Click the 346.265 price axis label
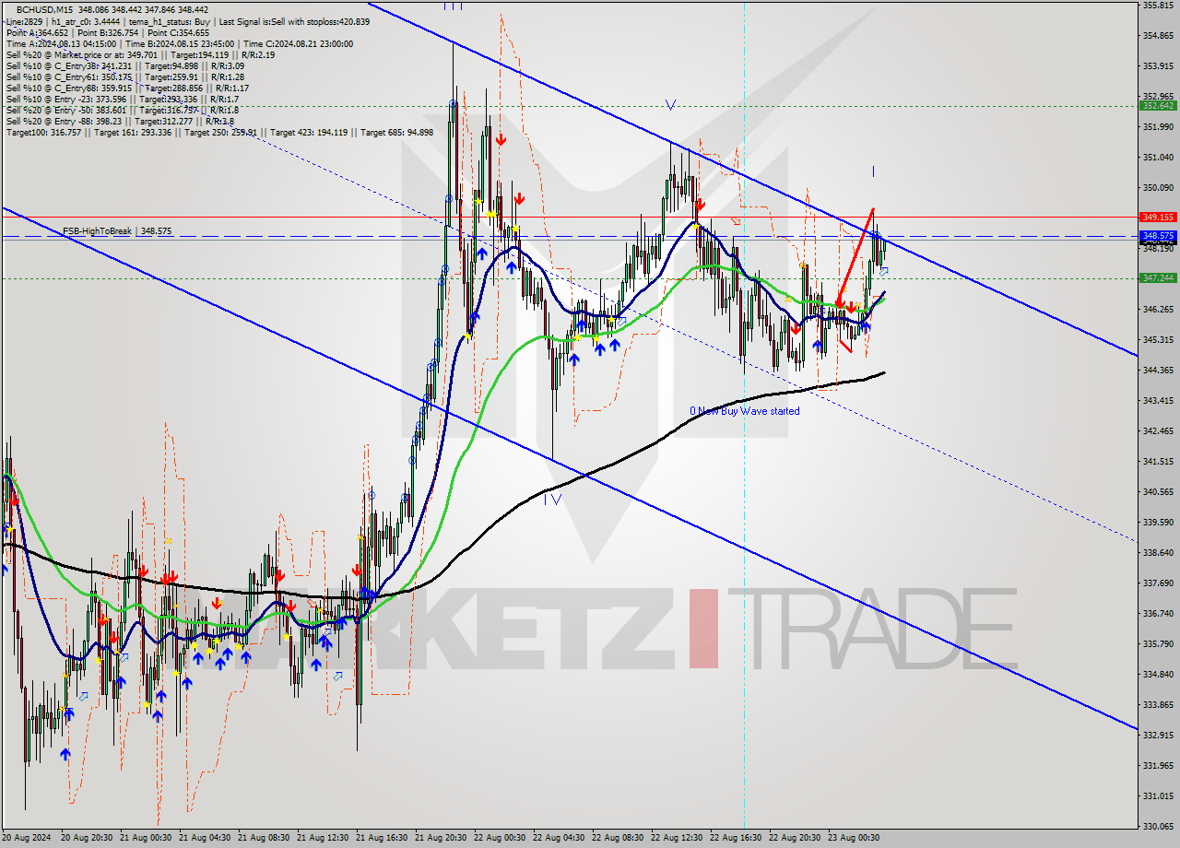 point(1158,309)
